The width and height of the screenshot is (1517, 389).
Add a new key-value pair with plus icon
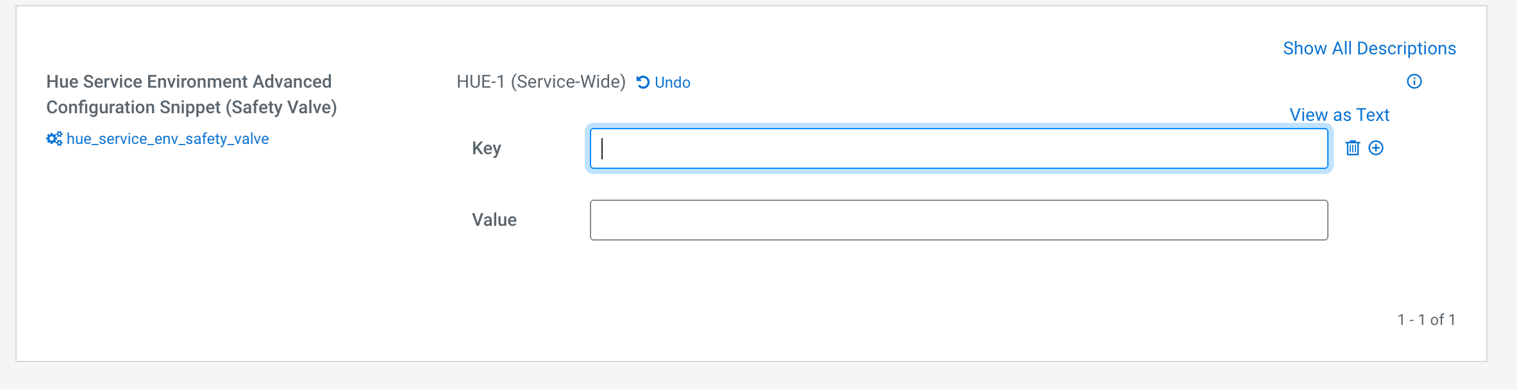[1376, 148]
